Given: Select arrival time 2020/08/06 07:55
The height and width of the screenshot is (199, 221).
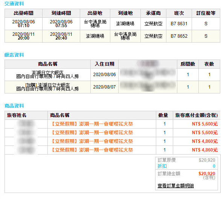Looking at the screenshot, I should [x=61, y=24].
